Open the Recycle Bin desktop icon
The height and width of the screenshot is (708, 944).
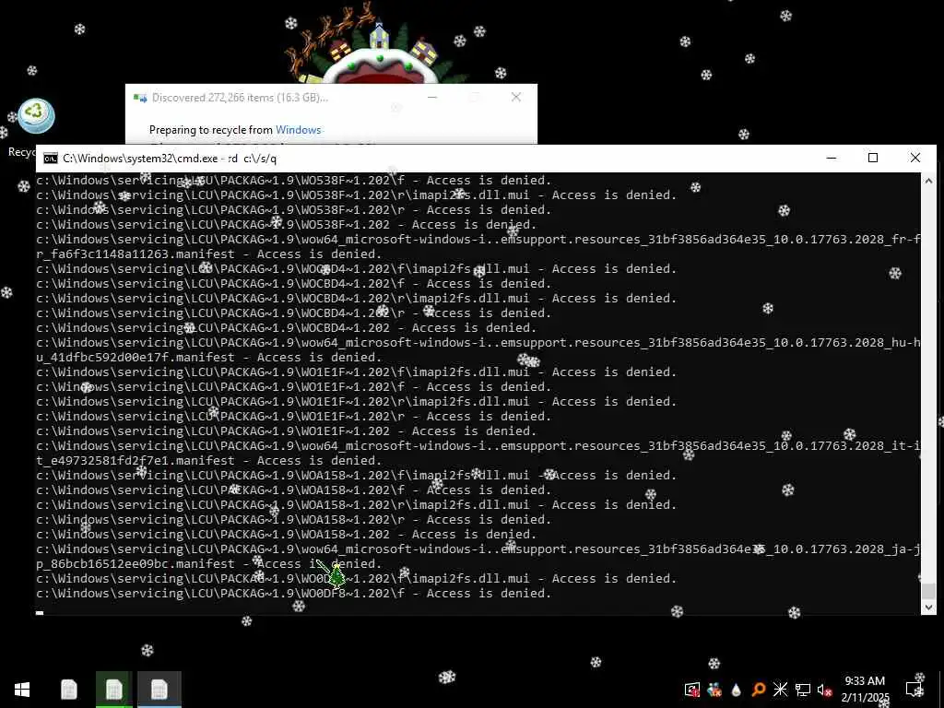36,117
